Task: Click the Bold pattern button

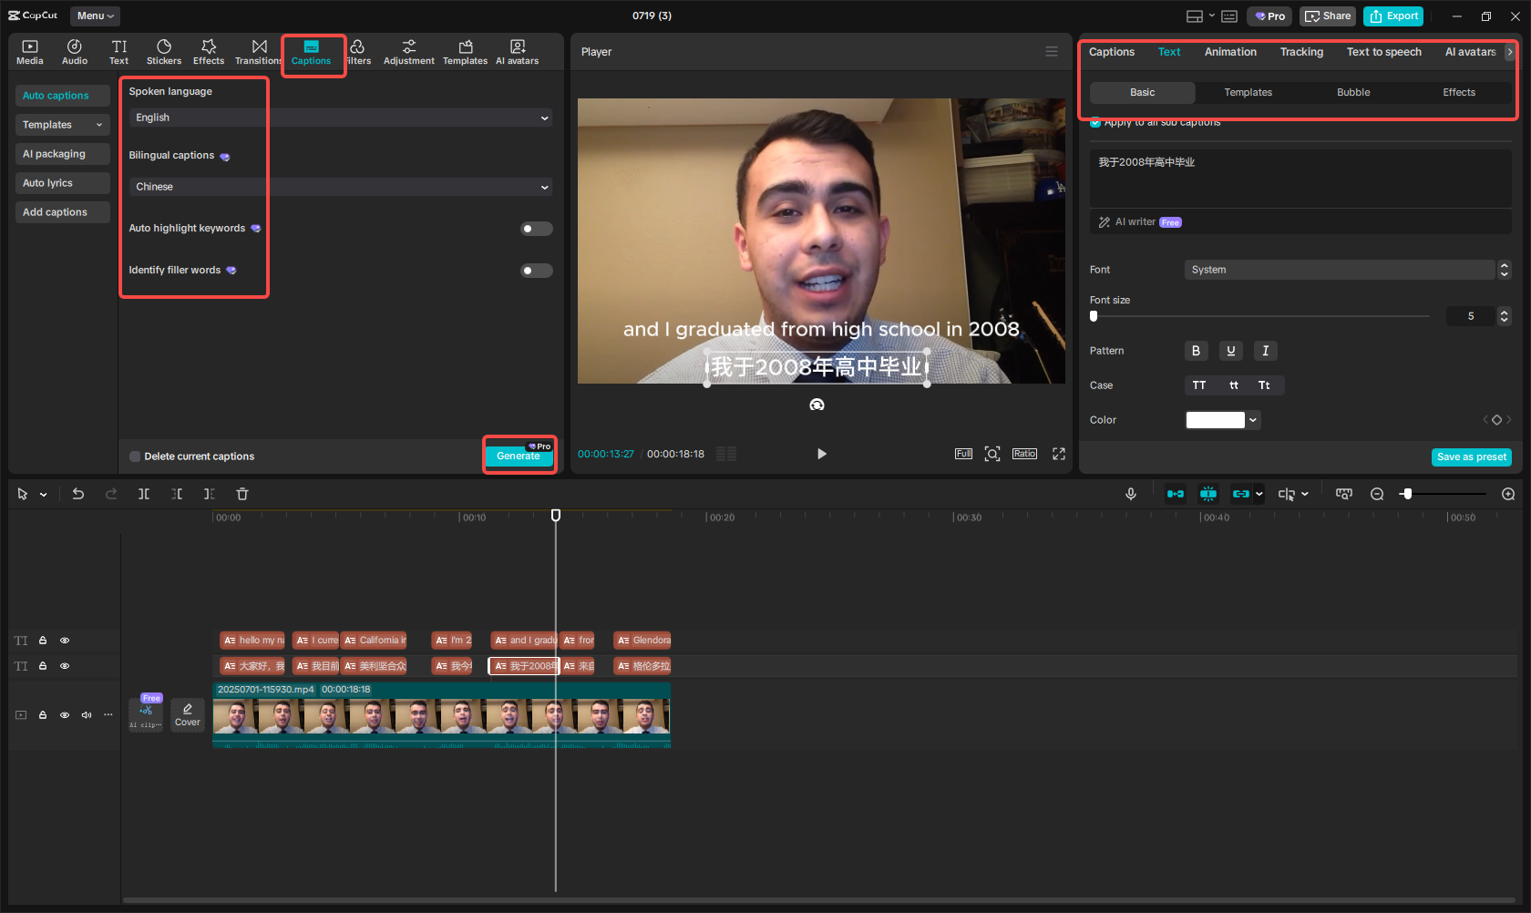Action: 1197,351
